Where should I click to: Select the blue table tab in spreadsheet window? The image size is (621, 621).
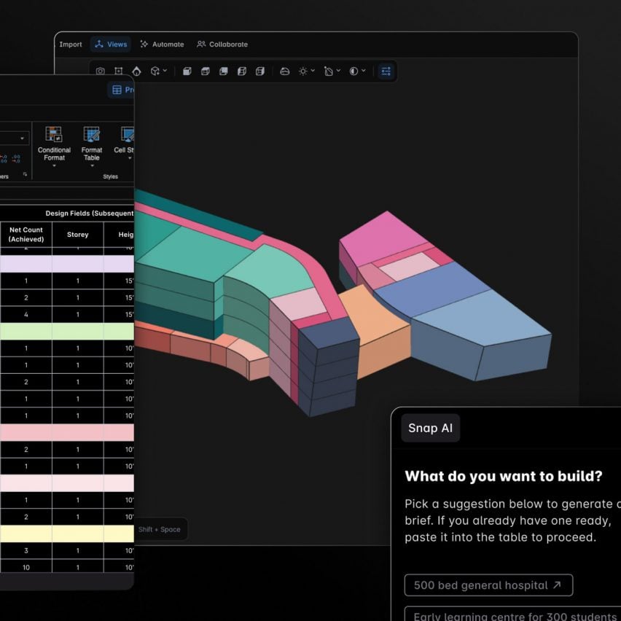(121, 90)
